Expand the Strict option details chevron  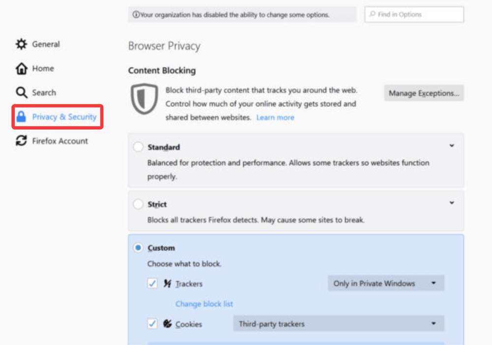[x=452, y=203]
